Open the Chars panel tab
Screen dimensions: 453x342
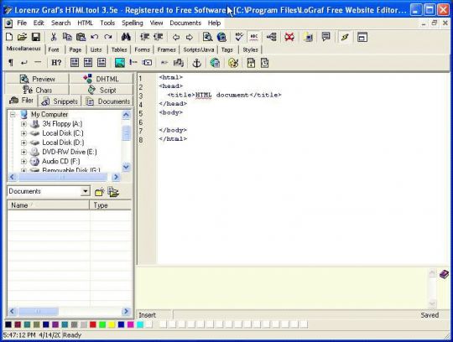tap(37, 90)
